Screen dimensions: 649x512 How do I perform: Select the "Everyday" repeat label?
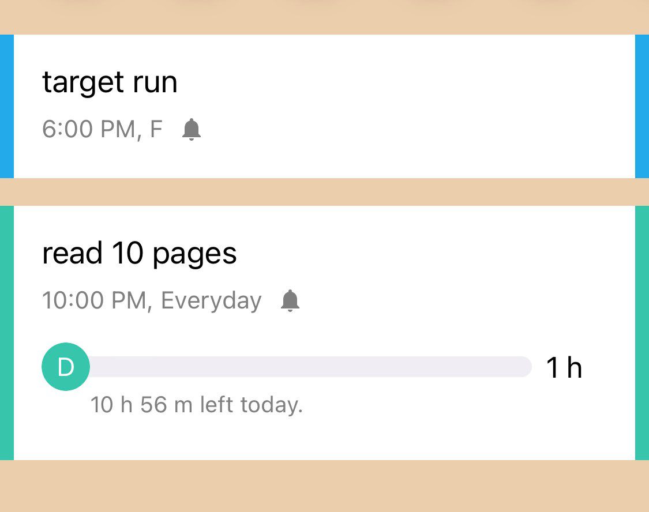211,301
